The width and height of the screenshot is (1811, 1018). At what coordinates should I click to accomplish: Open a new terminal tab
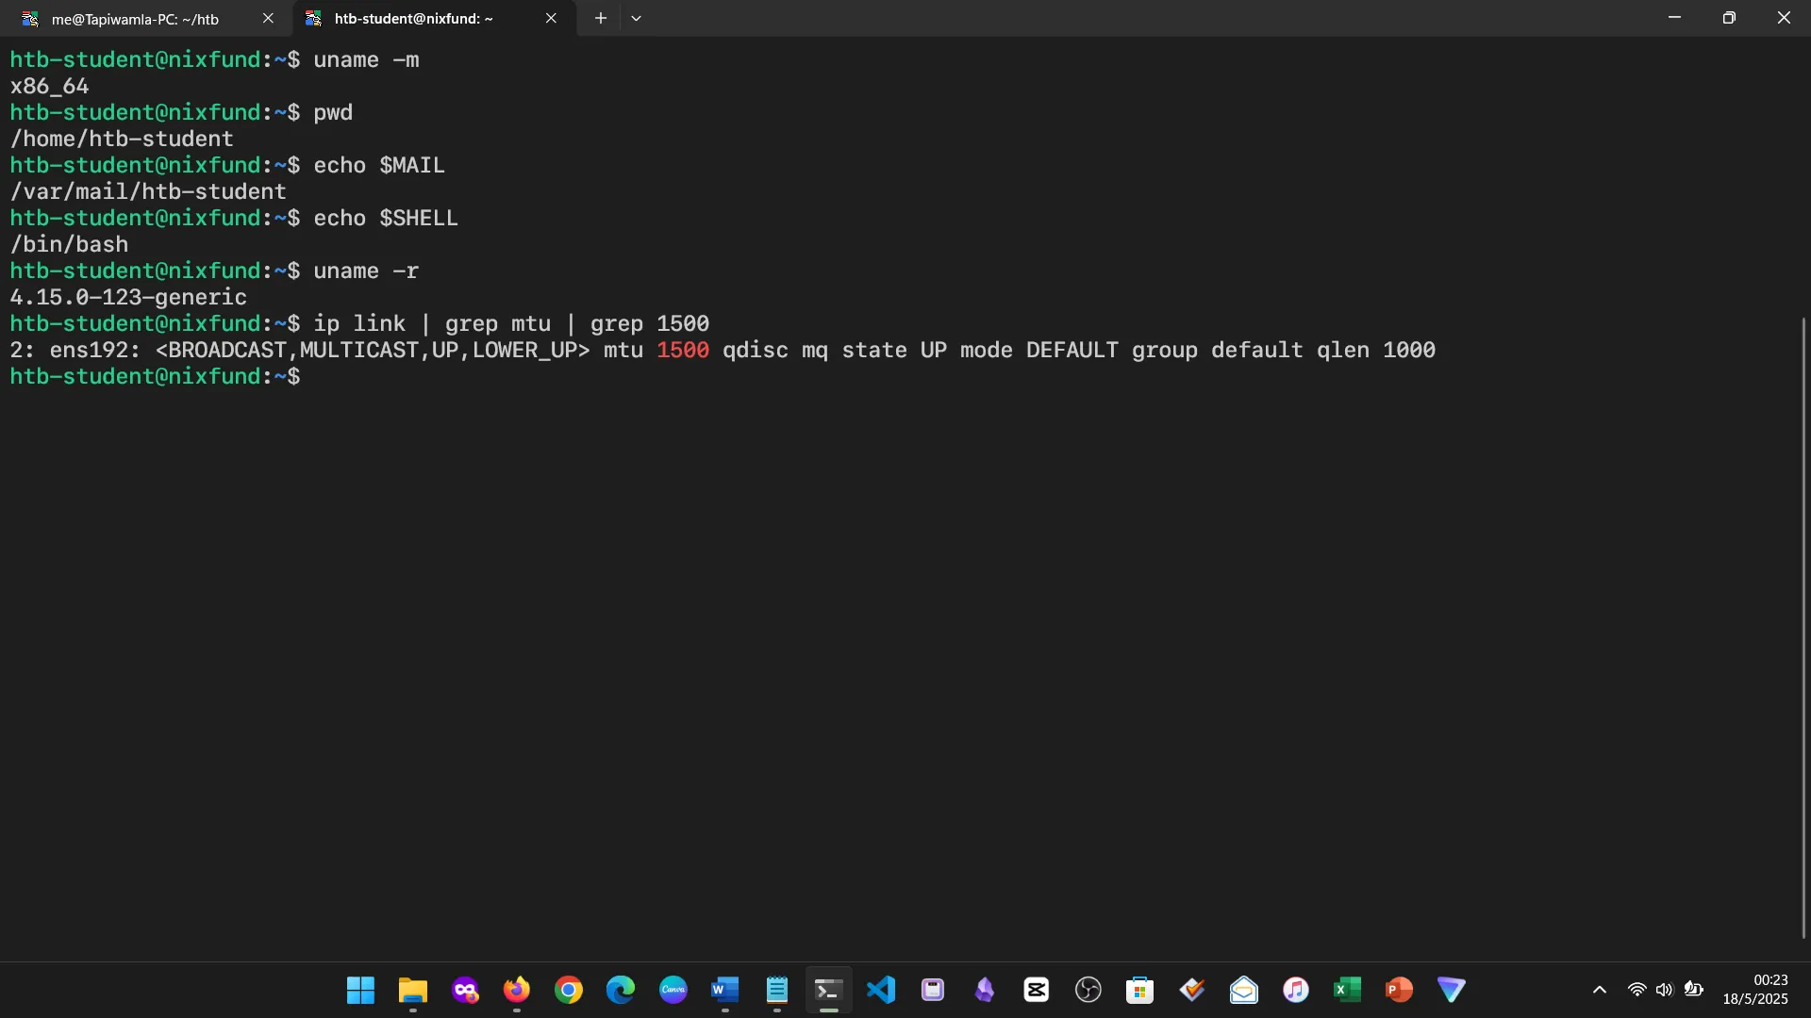point(600,18)
